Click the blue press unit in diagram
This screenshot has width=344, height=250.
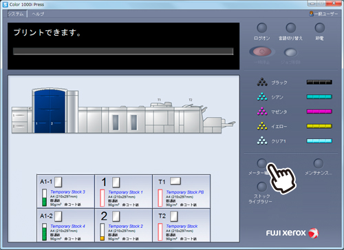(x=50, y=111)
